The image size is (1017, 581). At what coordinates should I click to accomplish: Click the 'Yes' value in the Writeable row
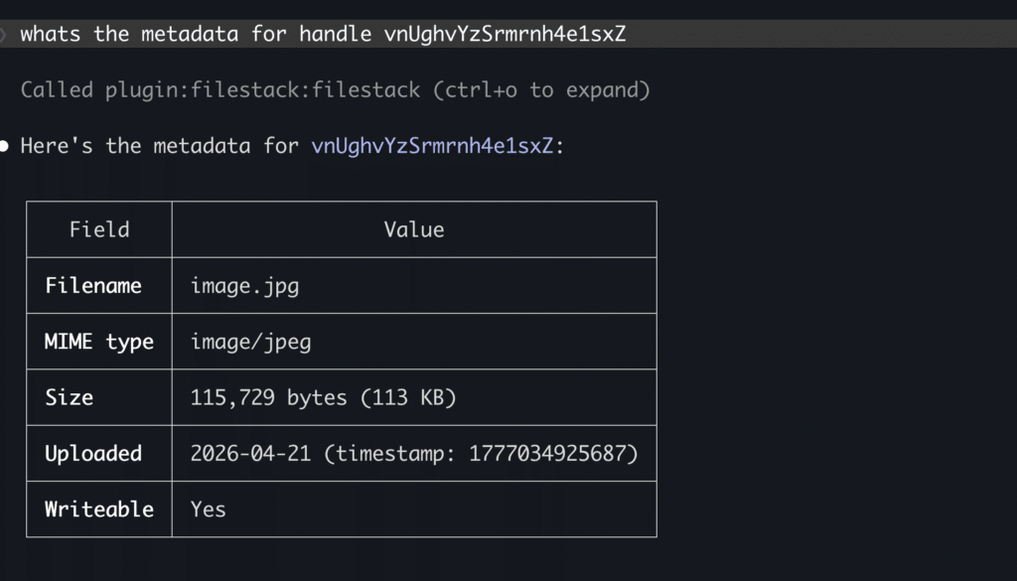click(x=209, y=508)
